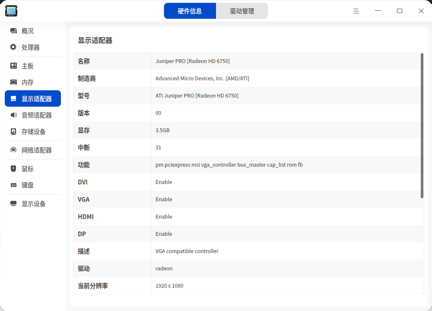Screen dimensions: 432x311
Task: Select the 当前分辨率 row label
Action: [x=93, y=286]
